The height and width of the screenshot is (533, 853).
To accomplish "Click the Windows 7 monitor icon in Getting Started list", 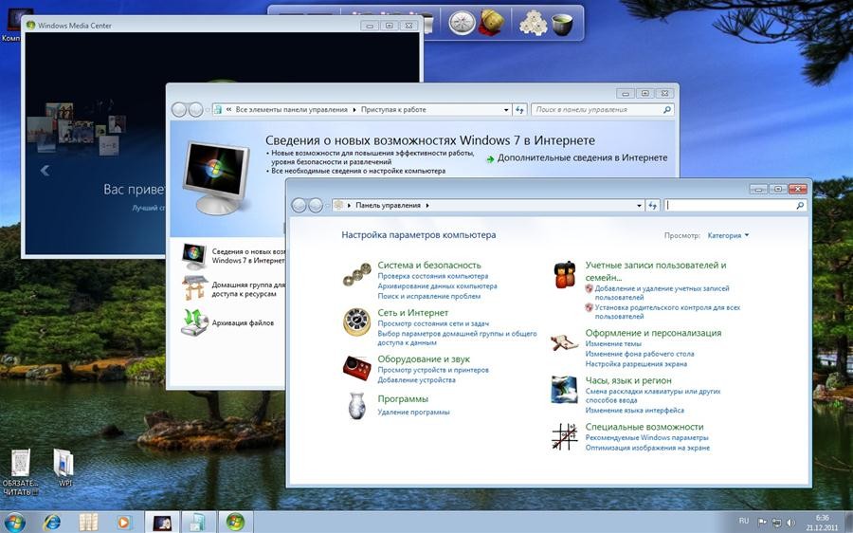I will [x=193, y=256].
